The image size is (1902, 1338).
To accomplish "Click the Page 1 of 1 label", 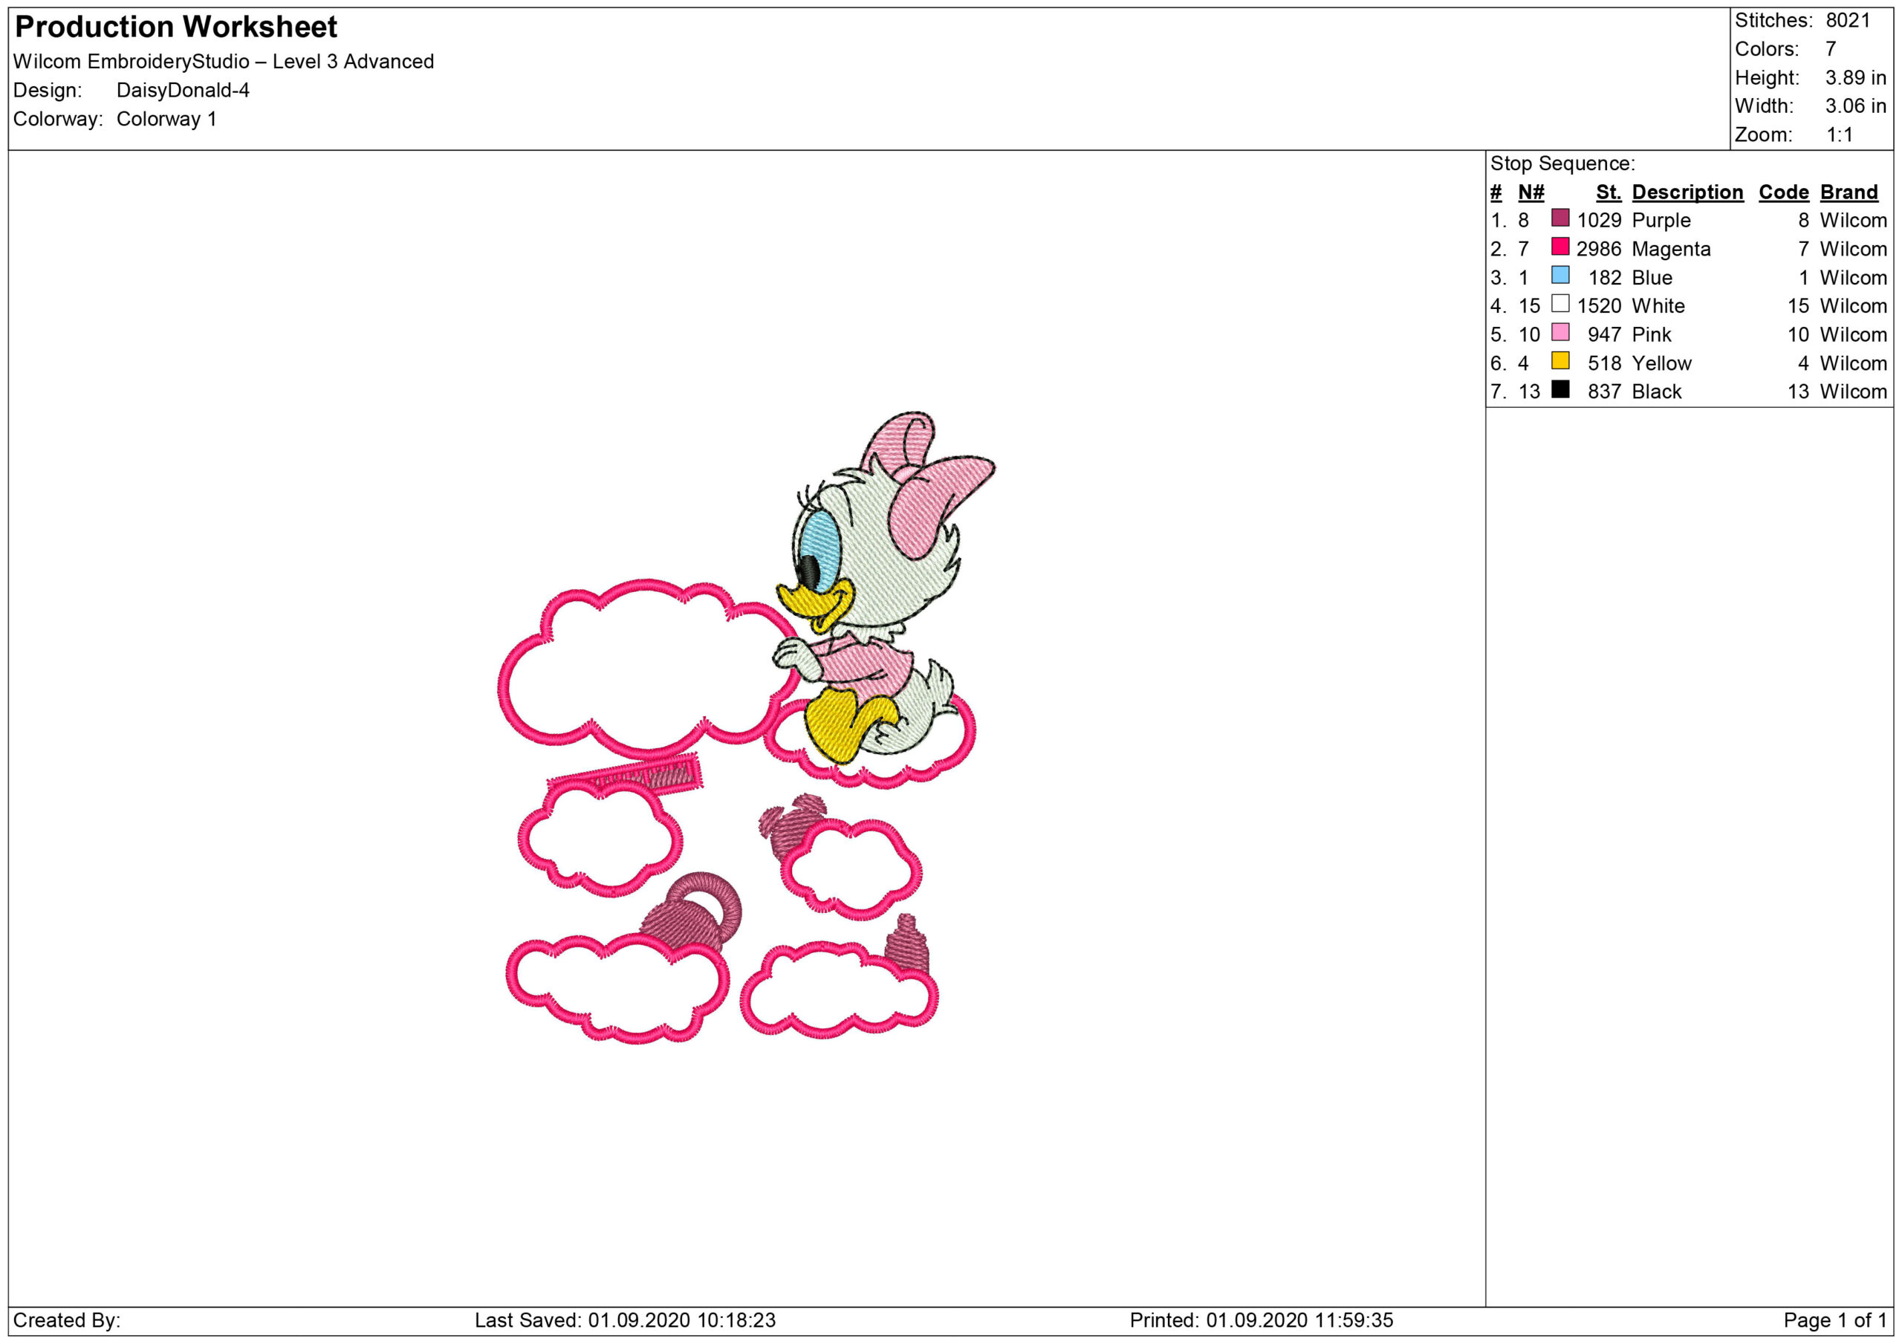I will [1834, 1319].
